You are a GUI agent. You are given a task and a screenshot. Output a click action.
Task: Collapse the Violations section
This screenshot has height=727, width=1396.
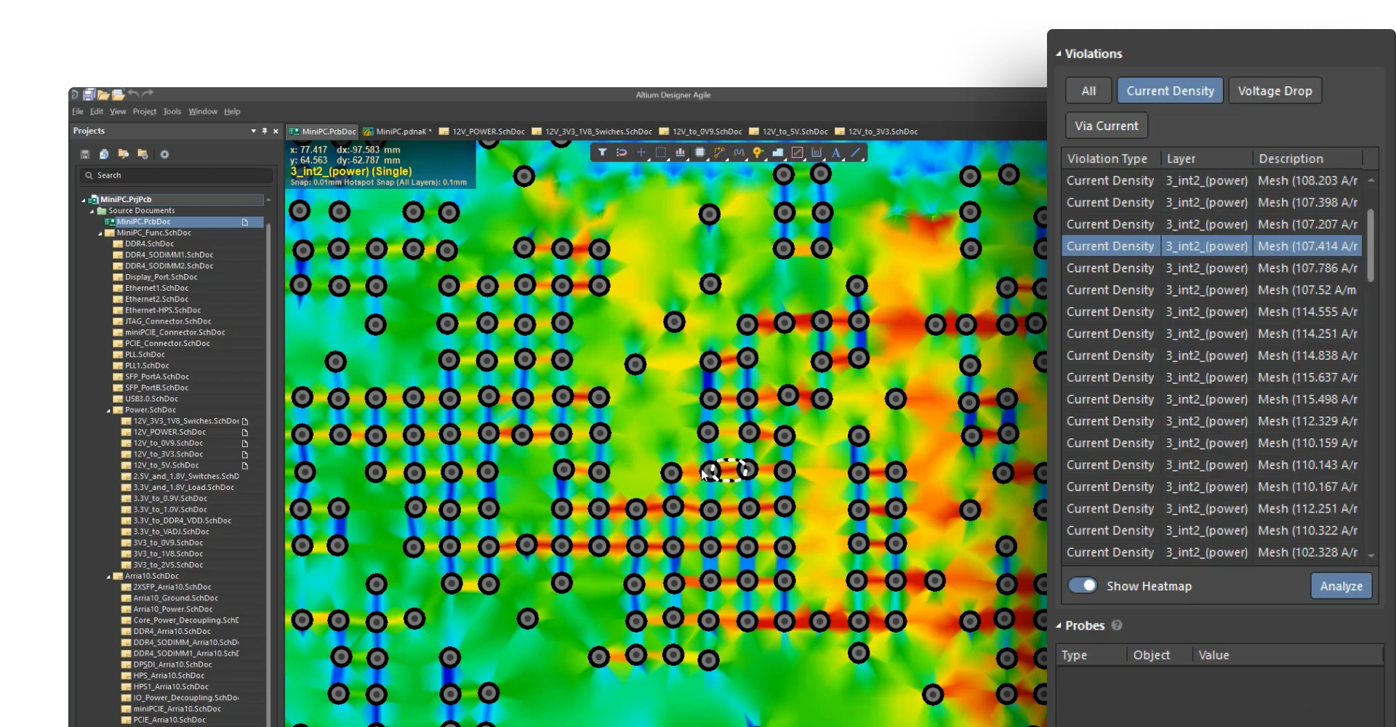[x=1059, y=54]
